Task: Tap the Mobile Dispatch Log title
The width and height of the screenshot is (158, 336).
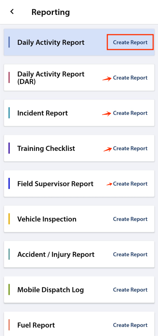Action: 51,290
